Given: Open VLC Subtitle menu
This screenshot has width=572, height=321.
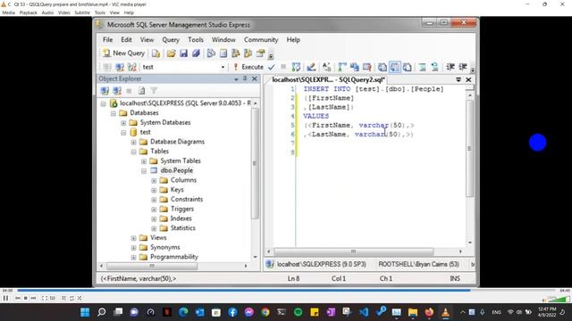Looking at the screenshot, I should (x=82, y=12).
